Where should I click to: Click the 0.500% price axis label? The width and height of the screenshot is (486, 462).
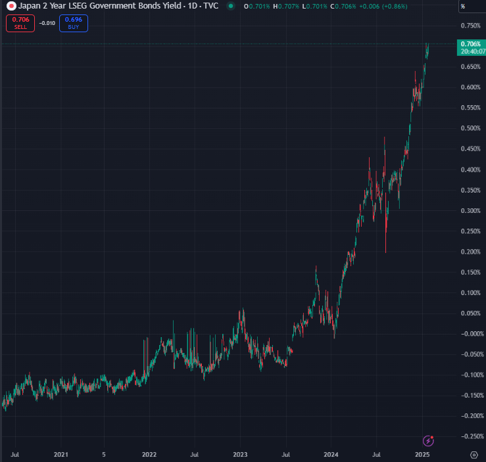[470, 128]
